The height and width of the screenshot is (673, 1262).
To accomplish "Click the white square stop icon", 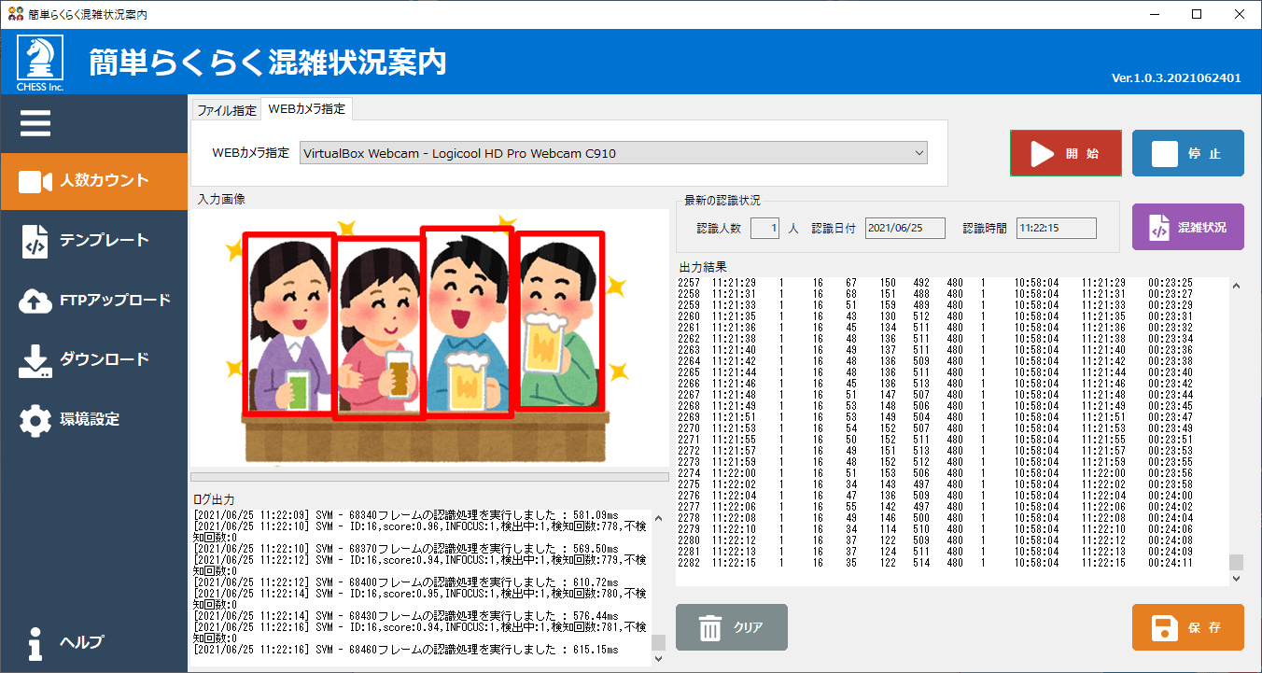I will [x=1164, y=154].
